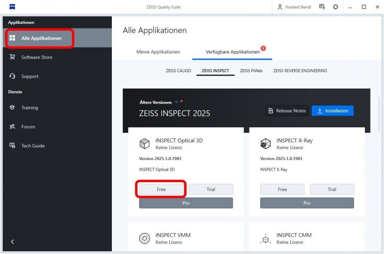Click the Support headset icon

click(x=12, y=76)
